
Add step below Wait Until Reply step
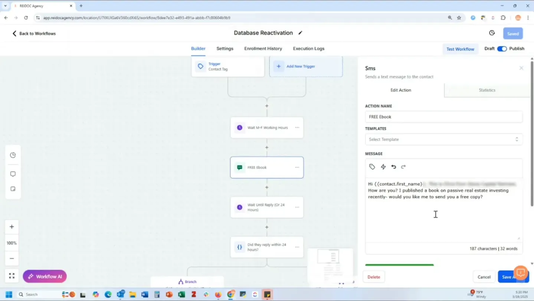pos(266,227)
